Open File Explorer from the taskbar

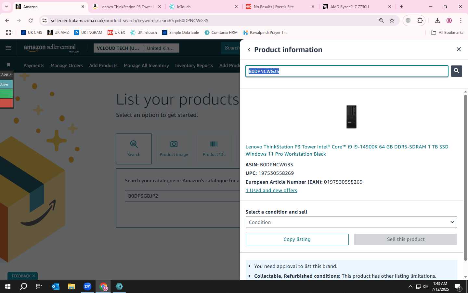71,286
